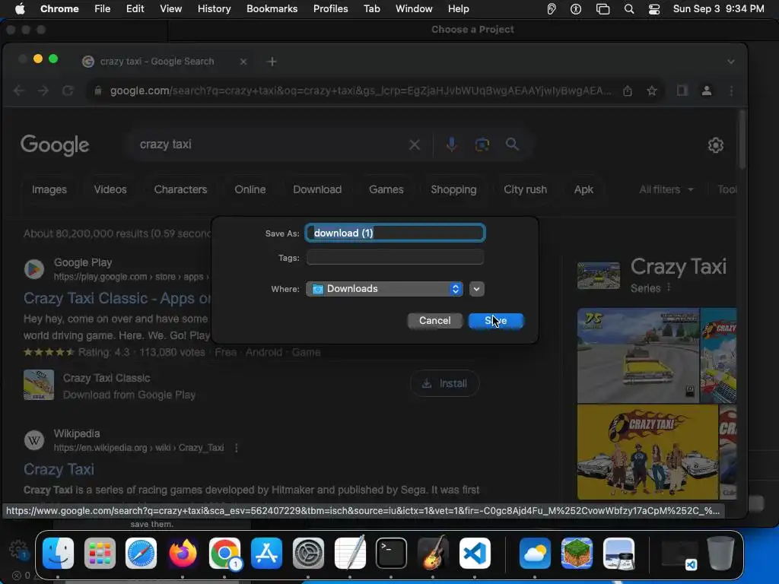Cancel the save dialog

434,320
